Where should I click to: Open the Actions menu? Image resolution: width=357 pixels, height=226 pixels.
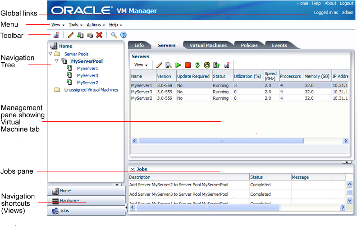click(96, 25)
